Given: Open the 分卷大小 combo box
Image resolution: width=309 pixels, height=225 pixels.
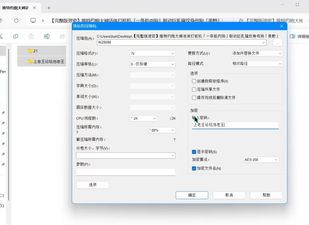Looking at the screenshot, I should pos(126,156).
